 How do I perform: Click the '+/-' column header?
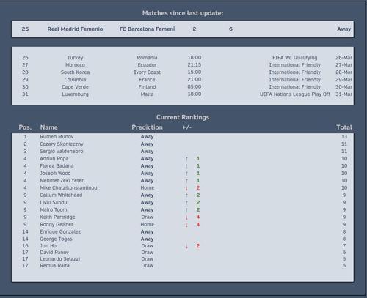187,127
